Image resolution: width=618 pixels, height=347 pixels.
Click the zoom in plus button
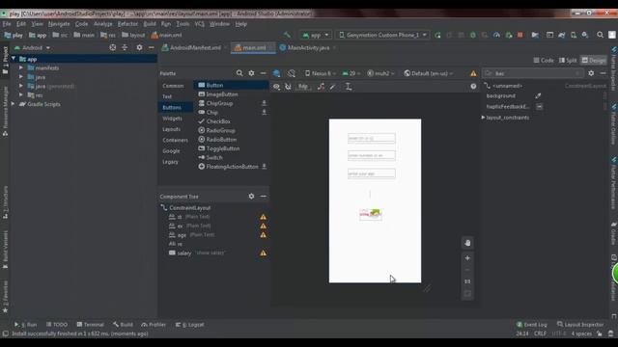[x=467, y=258]
